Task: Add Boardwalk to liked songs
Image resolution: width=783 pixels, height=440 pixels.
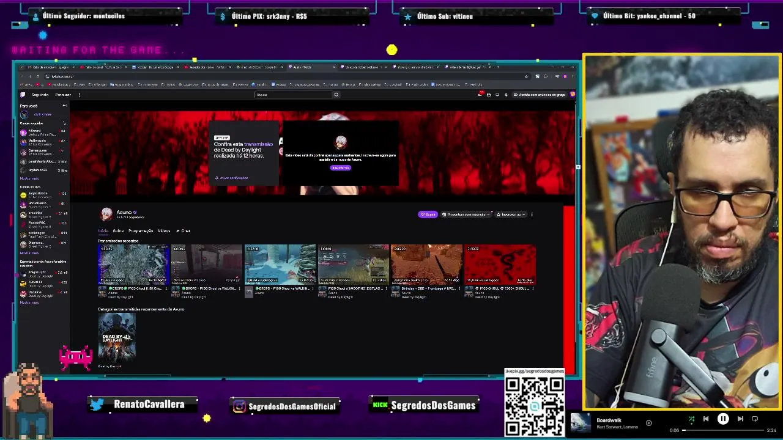Action: pos(648,423)
